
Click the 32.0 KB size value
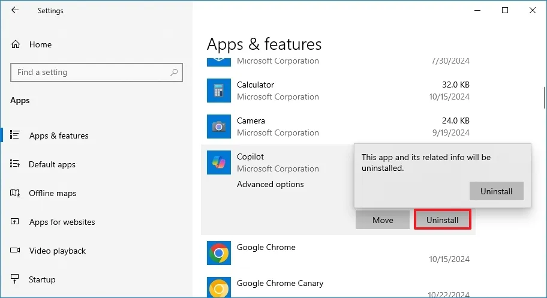click(456, 85)
